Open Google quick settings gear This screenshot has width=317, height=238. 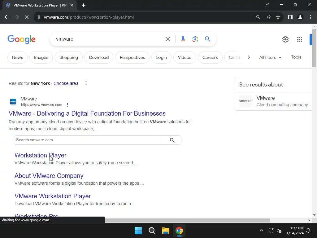tap(285, 39)
